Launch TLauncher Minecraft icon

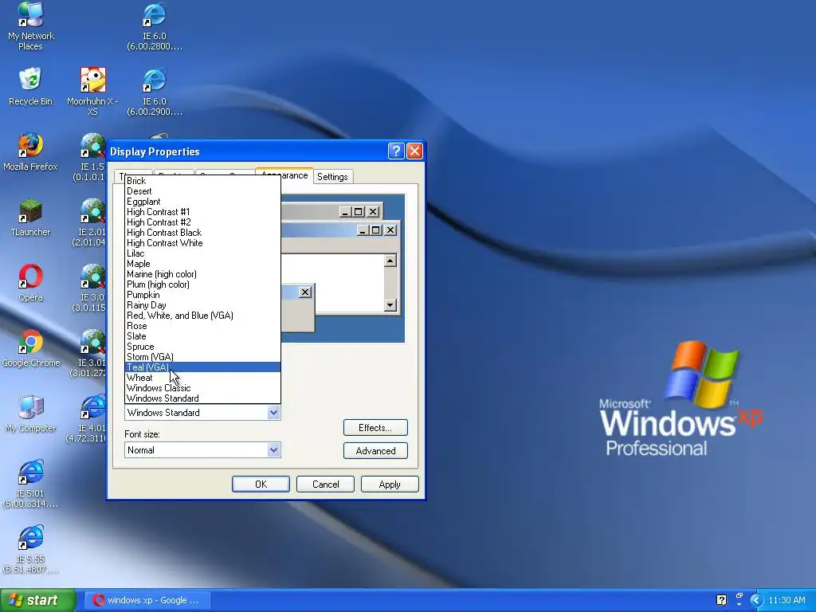tap(30, 218)
